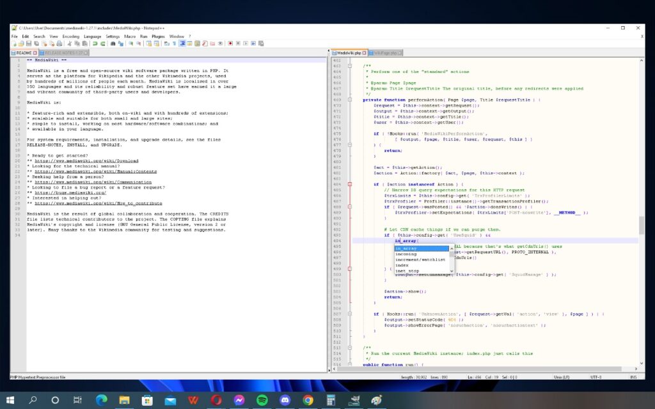Open the Macro menu
Viewport: 655px width, 409px height.
pos(130,36)
